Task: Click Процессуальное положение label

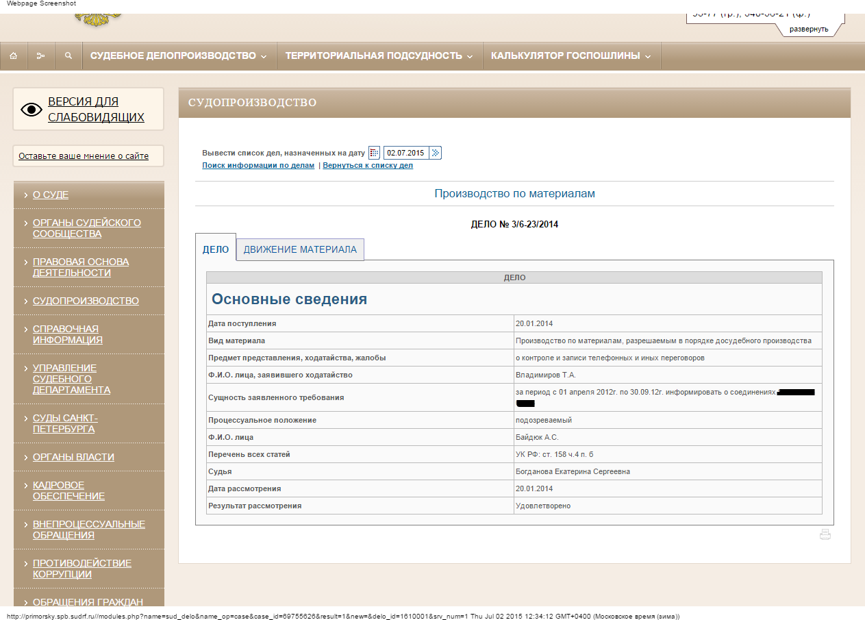Action: 262,420
